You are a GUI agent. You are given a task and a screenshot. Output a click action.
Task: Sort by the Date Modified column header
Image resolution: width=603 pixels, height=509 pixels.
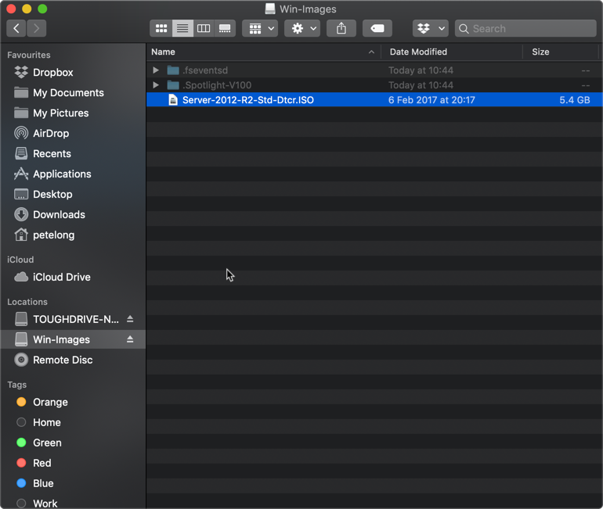(452, 52)
